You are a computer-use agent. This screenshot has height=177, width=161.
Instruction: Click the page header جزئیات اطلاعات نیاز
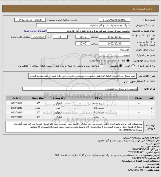pyautogui.click(x=143, y=9)
